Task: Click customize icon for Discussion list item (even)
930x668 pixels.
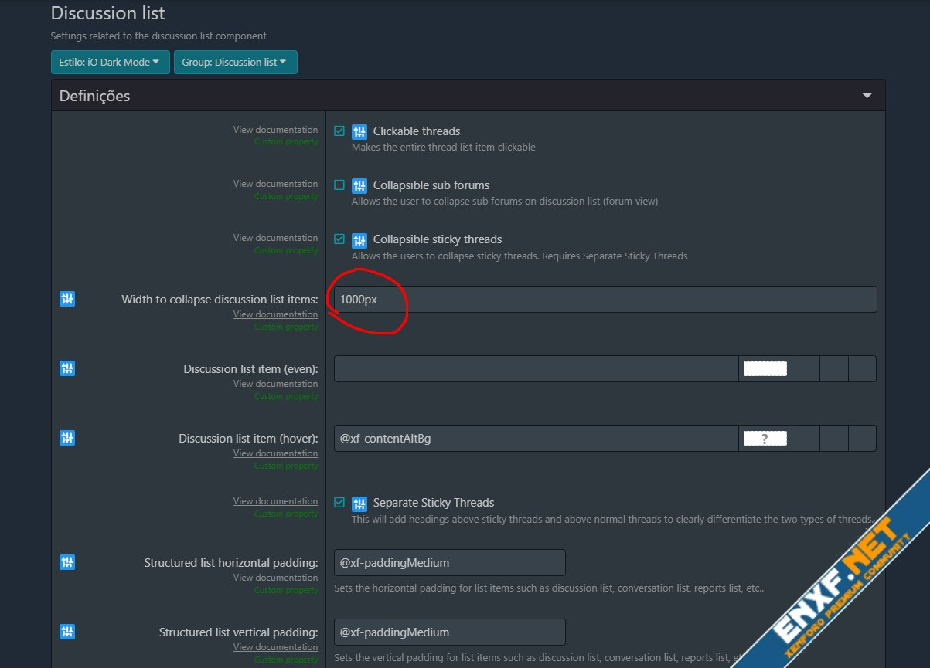Action: (x=67, y=368)
